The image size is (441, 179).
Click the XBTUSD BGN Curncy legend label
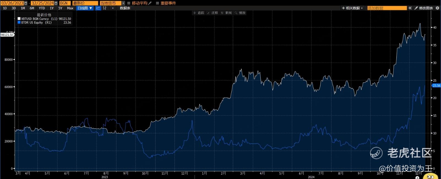click(x=35, y=19)
